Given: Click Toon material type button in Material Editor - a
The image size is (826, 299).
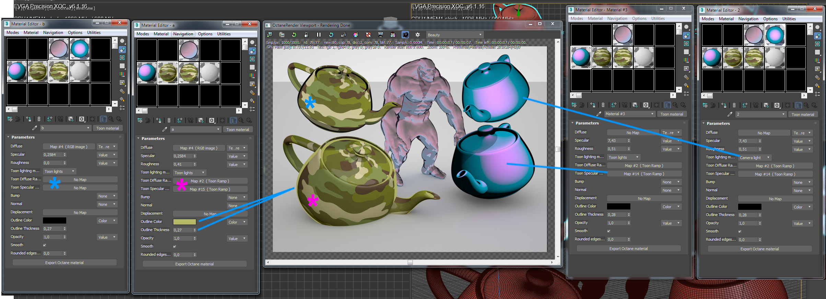Looking at the screenshot, I should pos(238,130).
